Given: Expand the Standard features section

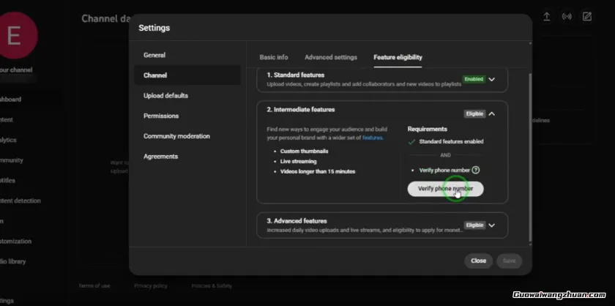Looking at the screenshot, I should (492, 79).
